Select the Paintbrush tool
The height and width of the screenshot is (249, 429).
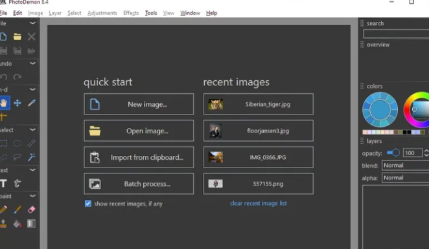(17, 210)
